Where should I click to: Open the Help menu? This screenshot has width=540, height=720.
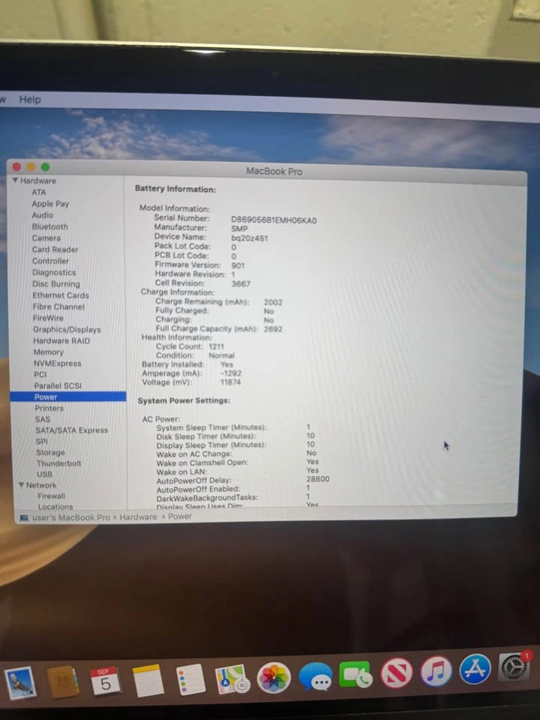pyautogui.click(x=30, y=99)
